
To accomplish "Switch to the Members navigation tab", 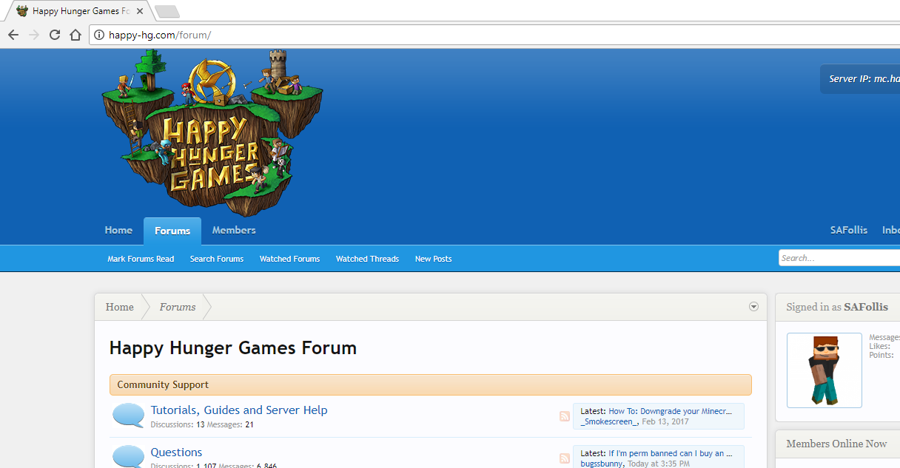I will tap(234, 230).
